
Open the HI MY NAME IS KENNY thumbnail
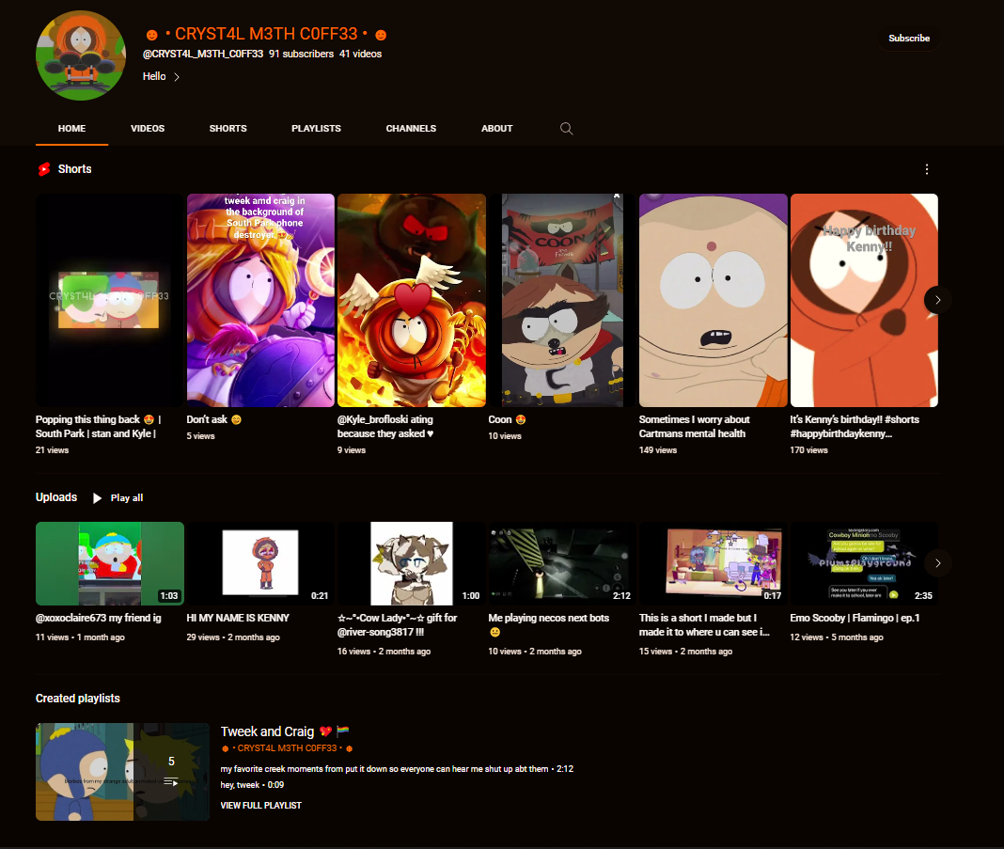260,563
